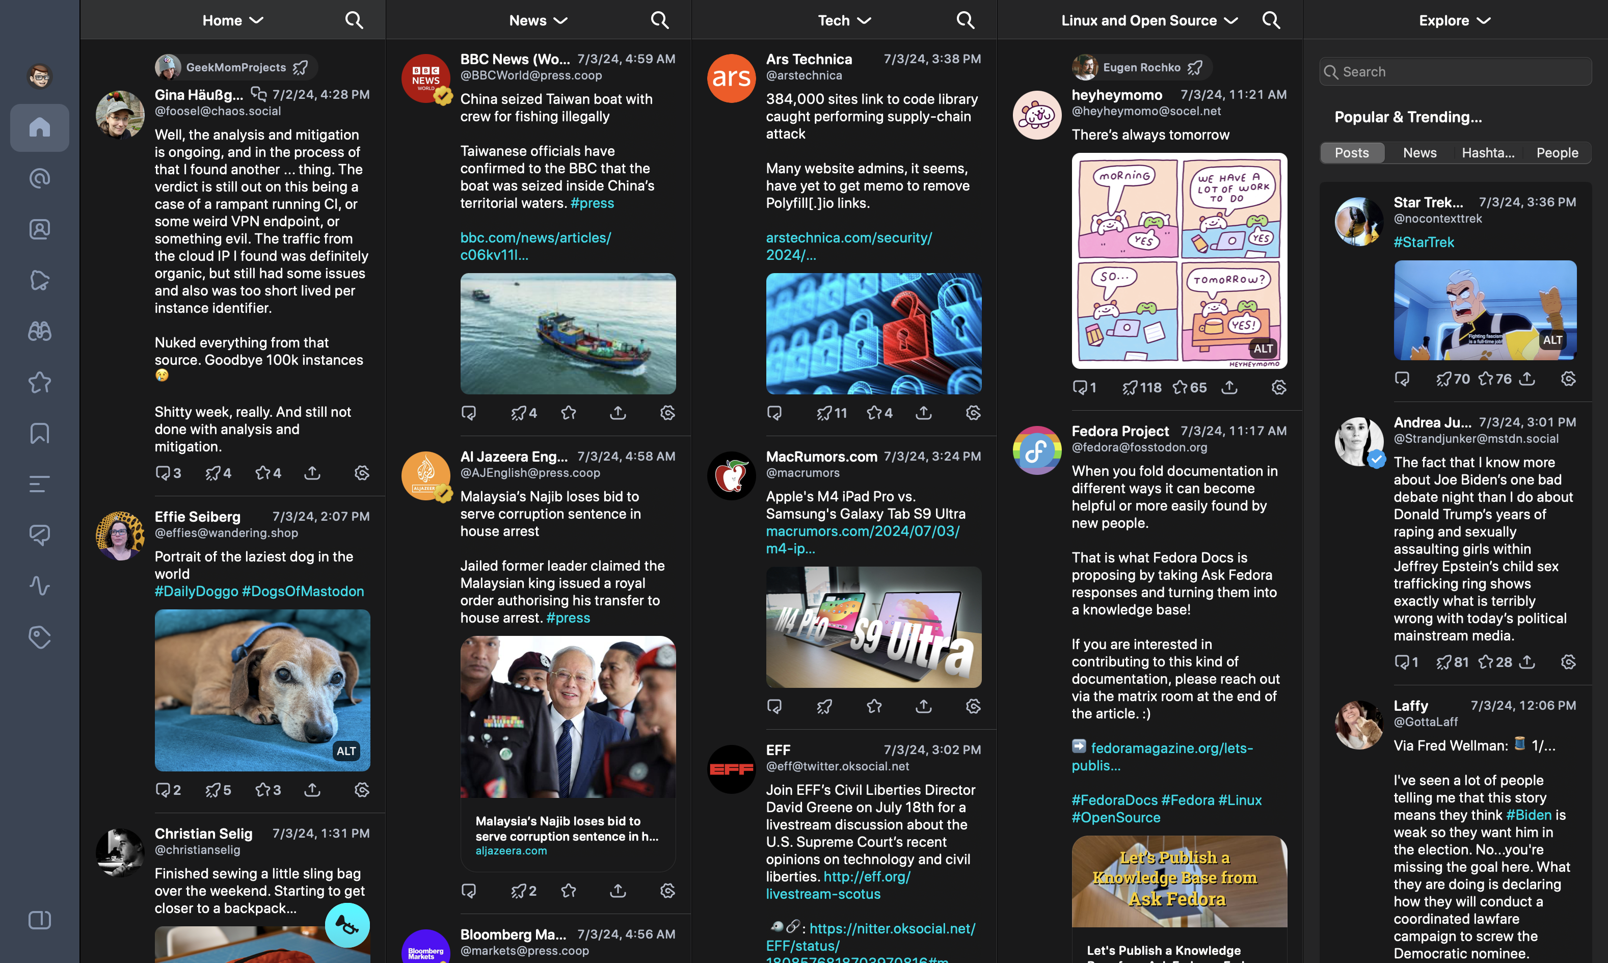Screen dimensions: 1608x963
Task: Boost the MacRumors iPad Pro post
Action: (824, 706)
